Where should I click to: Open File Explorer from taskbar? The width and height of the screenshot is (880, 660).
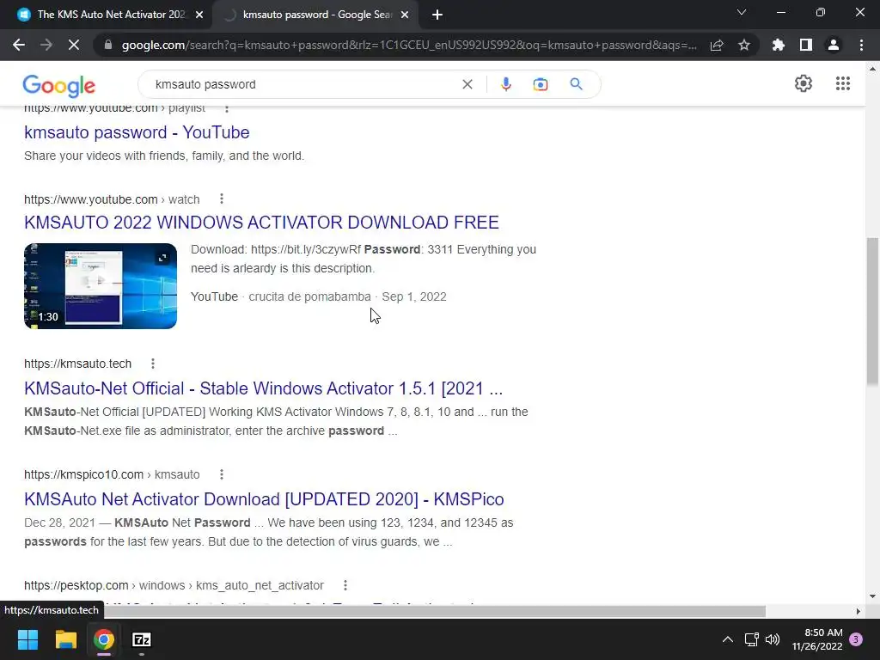65,639
